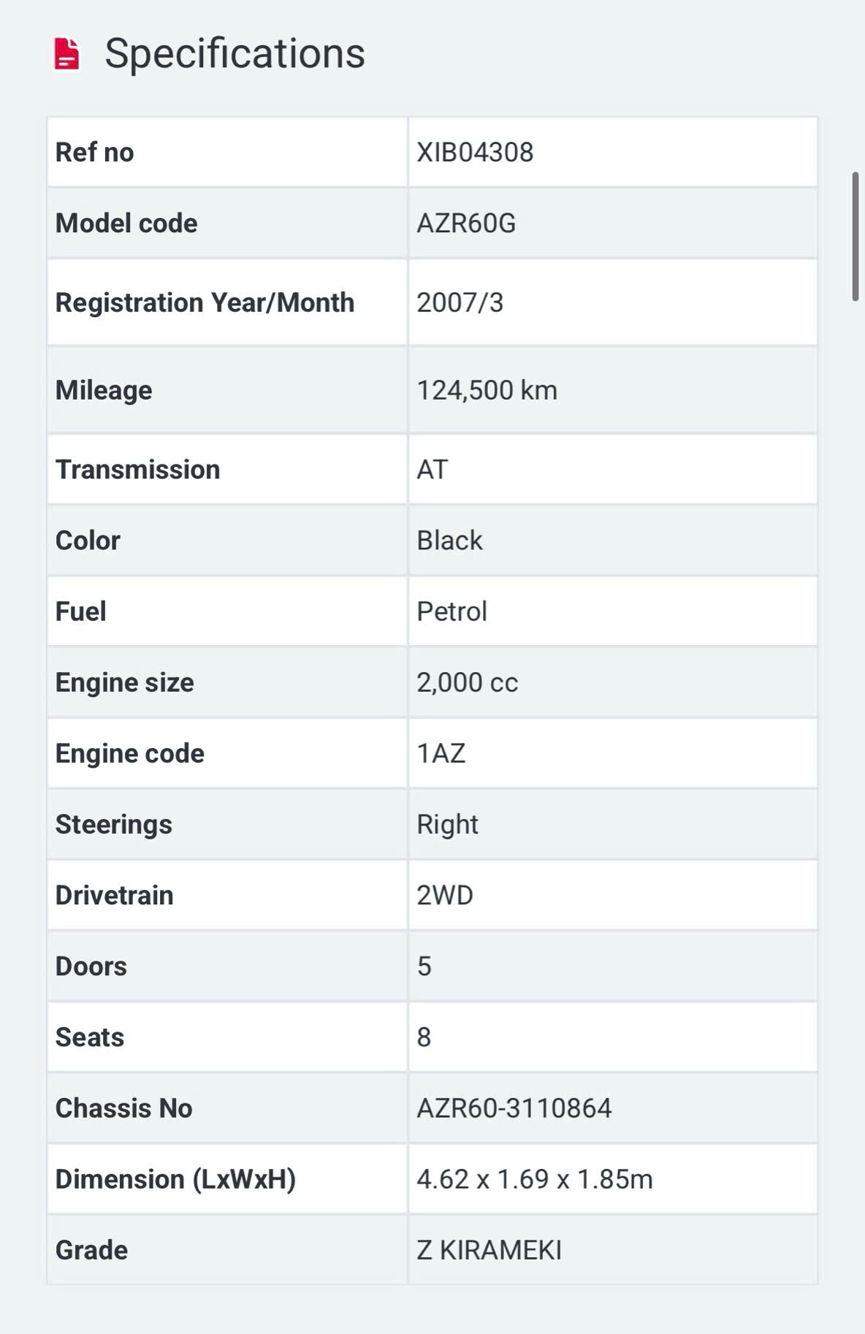Screen dimensions: 865x1334
Task: Click the Fuel value Petrol
Action: point(451,611)
